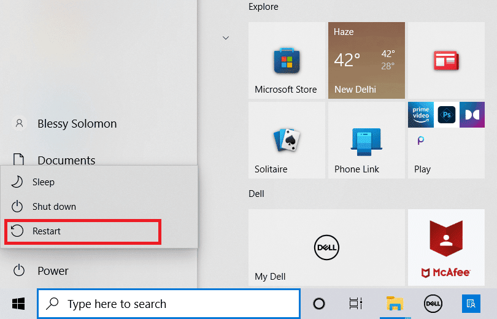This screenshot has height=319, width=497.
Task: Click the Windows Start button
Action: (18, 304)
